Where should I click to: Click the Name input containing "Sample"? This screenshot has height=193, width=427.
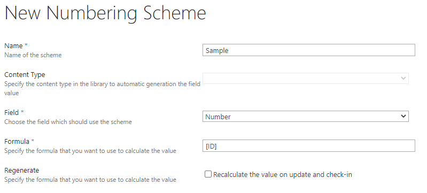coord(308,50)
